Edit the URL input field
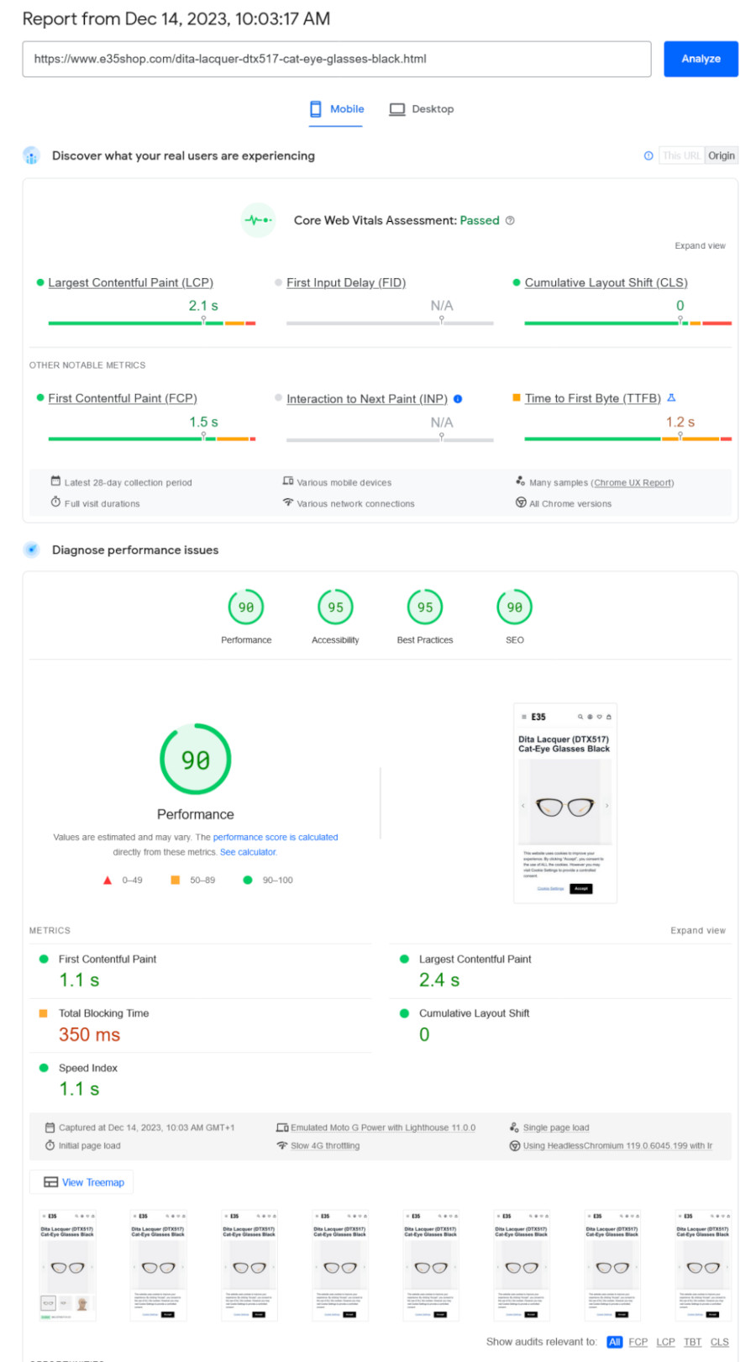 tap(337, 59)
